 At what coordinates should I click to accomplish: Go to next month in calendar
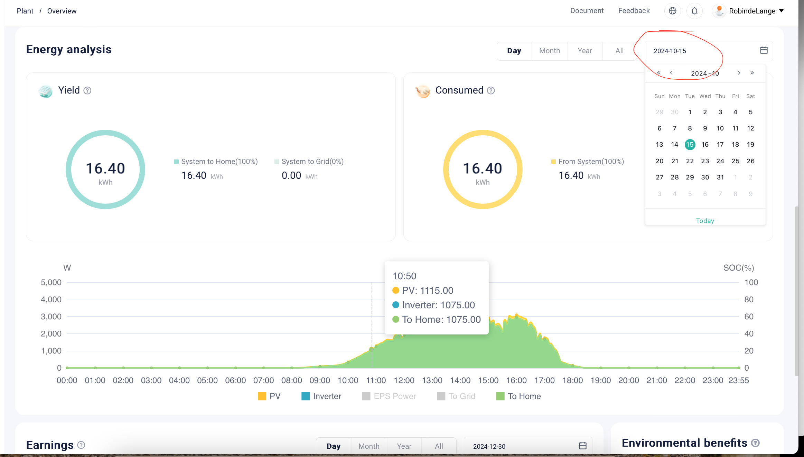tap(739, 73)
